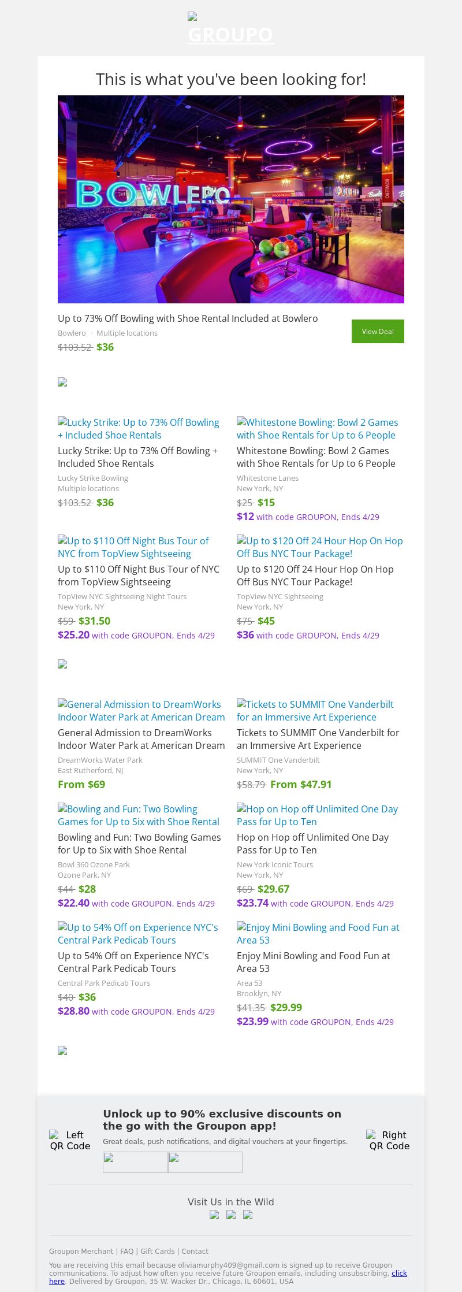Click the left app store download badge
Image resolution: width=462 pixels, height=1292 pixels.
point(135,1161)
